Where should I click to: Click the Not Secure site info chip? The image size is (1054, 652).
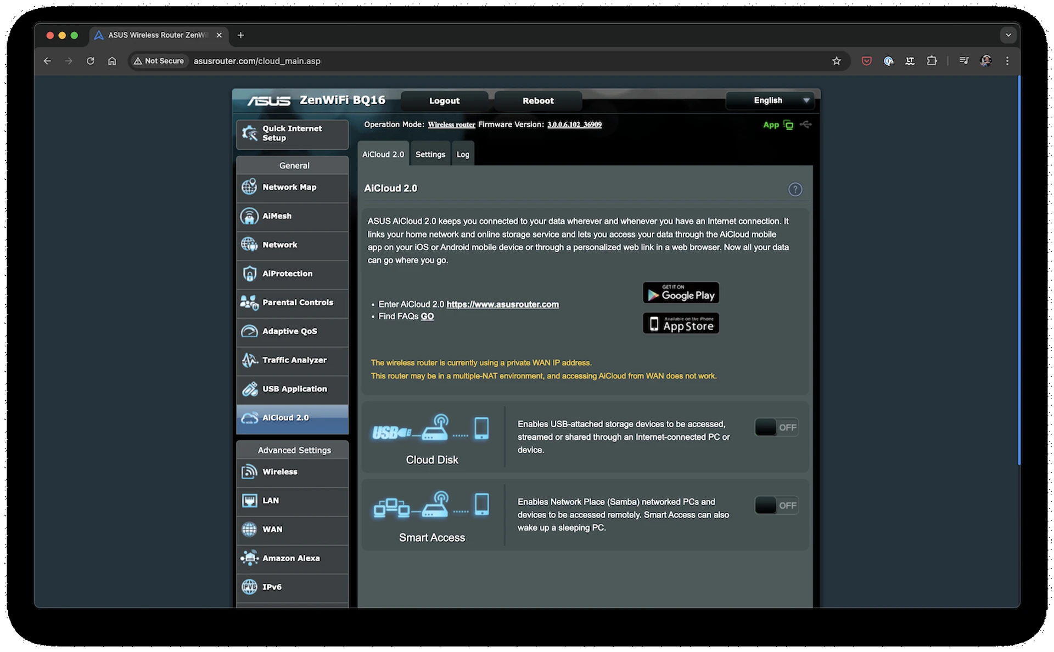pyautogui.click(x=159, y=61)
